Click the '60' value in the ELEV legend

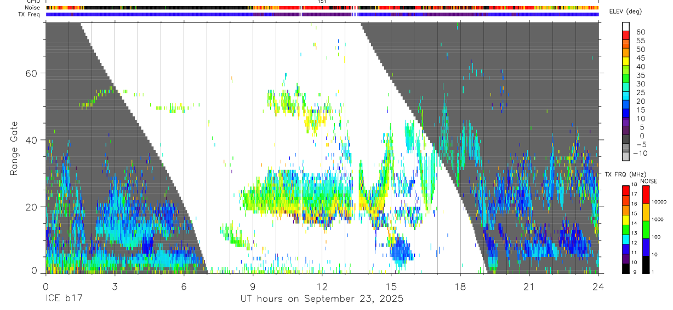pos(640,32)
